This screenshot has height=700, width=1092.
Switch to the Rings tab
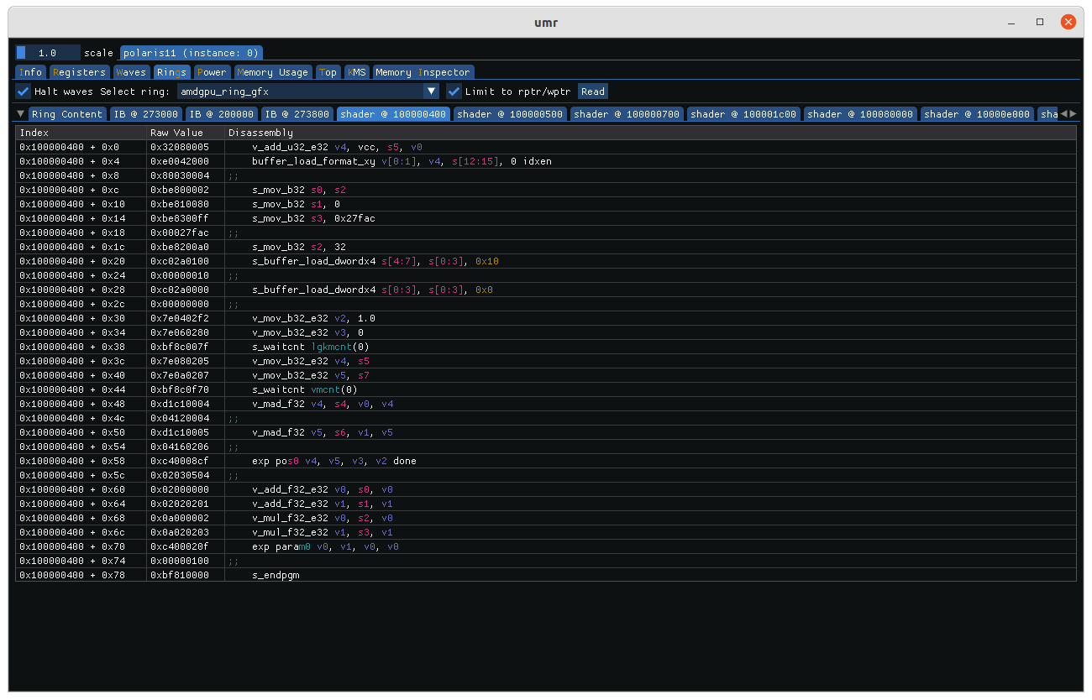[x=172, y=72]
